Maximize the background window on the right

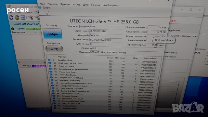(191, 10)
